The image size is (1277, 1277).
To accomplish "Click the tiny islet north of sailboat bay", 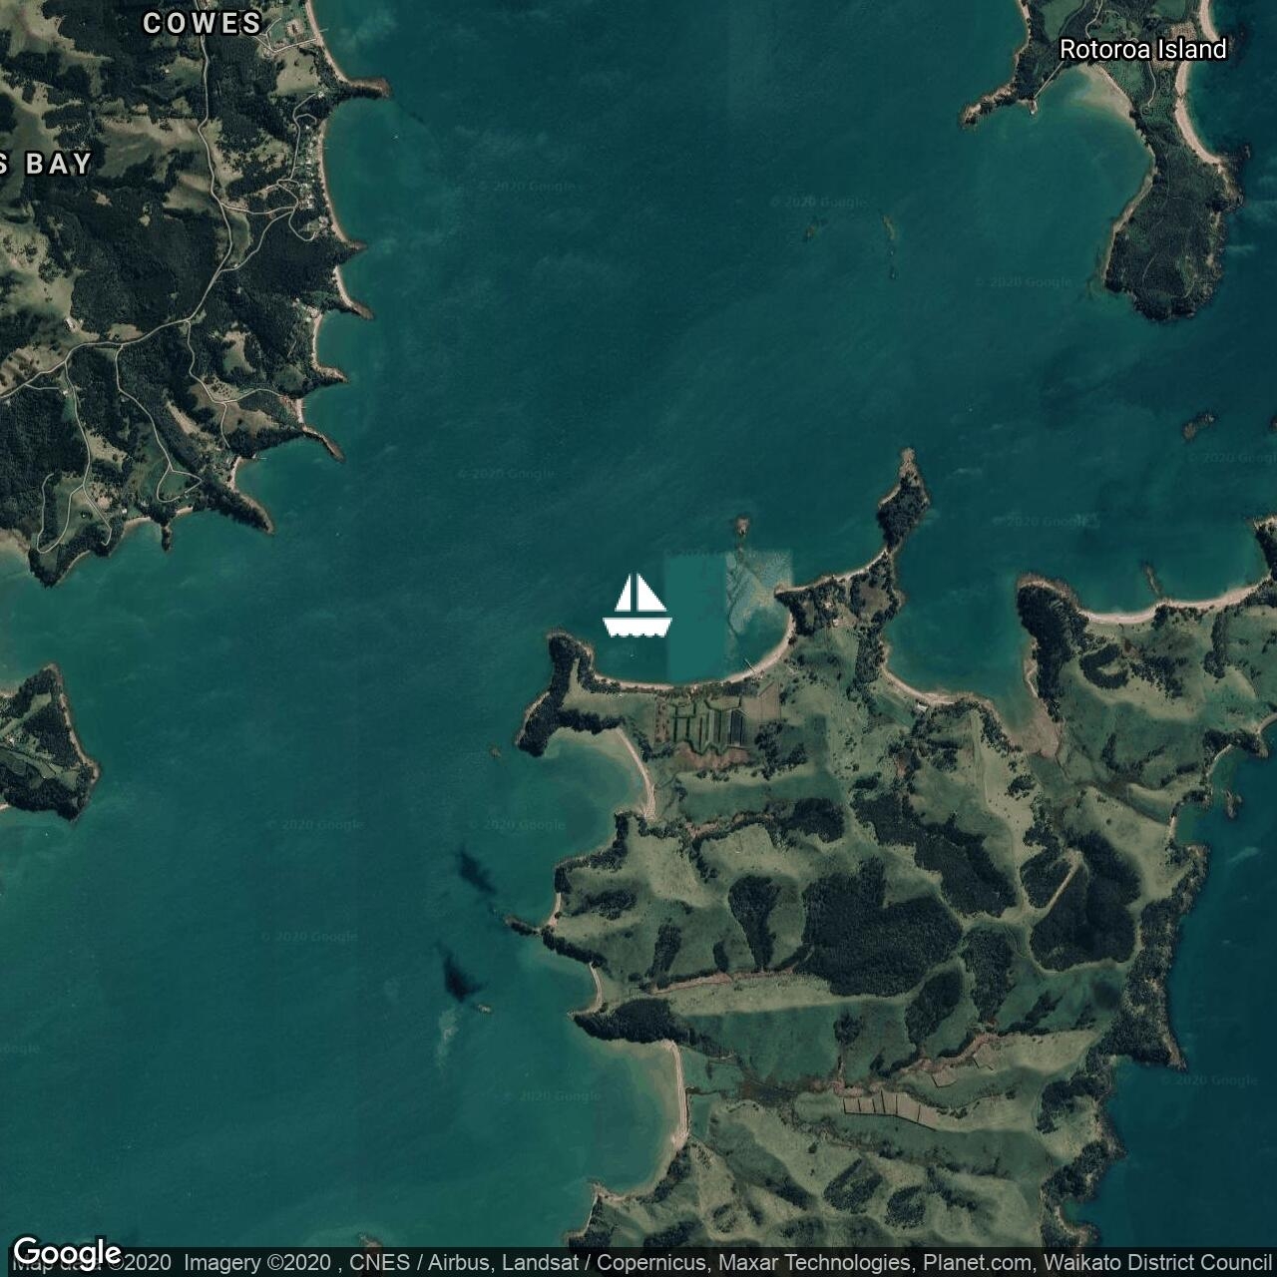I will [741, 523].
